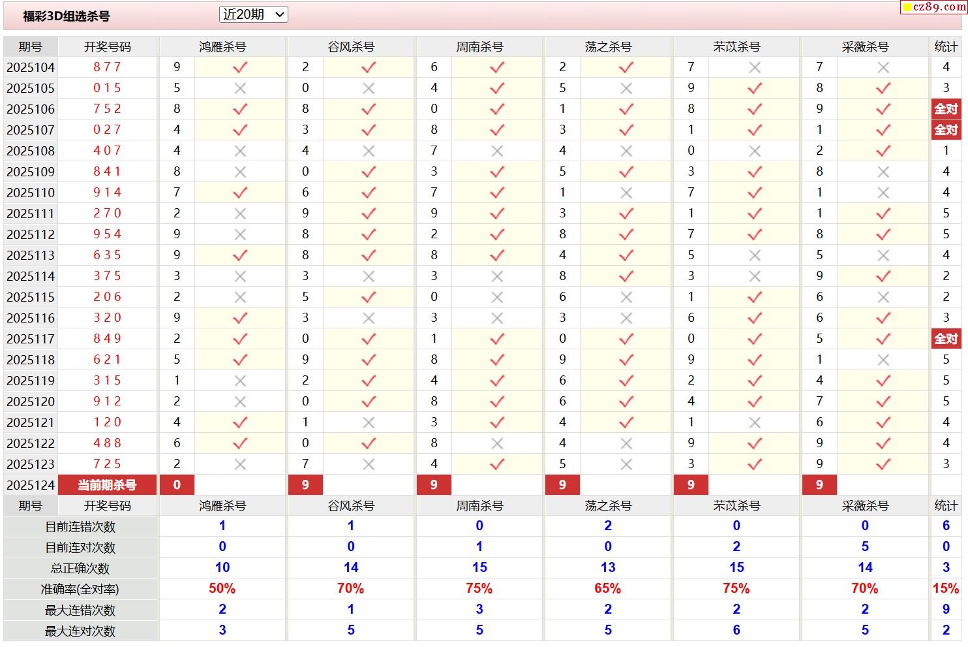Click the 全对 badge in row 2025106
The image size is (968, 647).
(x=946, y=109)
